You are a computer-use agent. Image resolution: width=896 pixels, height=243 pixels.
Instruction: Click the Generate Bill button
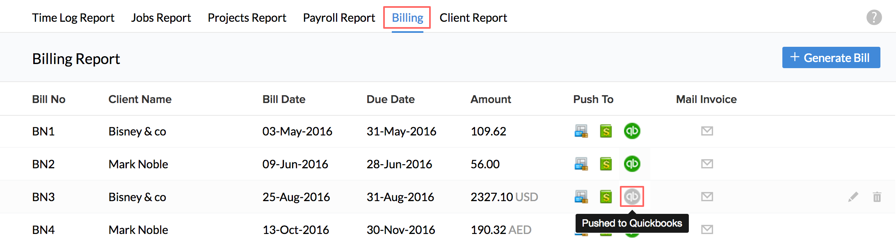(x=831, y=57)
